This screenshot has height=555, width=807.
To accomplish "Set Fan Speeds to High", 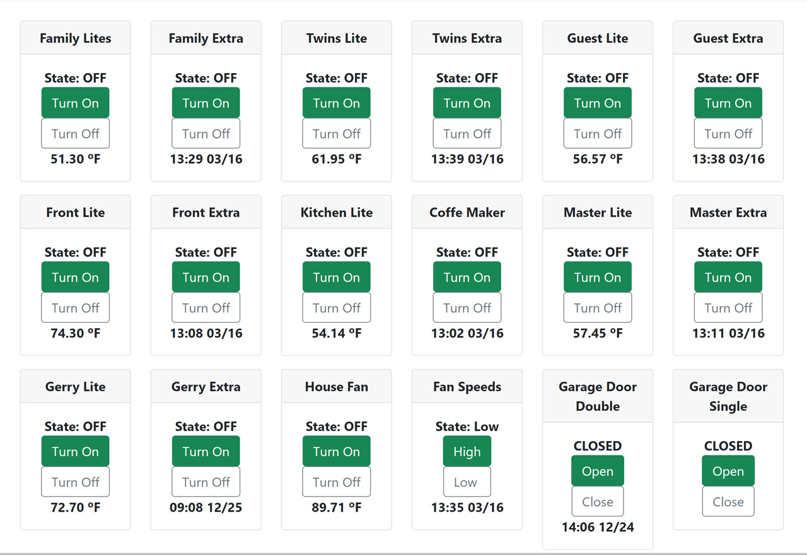I will pos(467,452).
